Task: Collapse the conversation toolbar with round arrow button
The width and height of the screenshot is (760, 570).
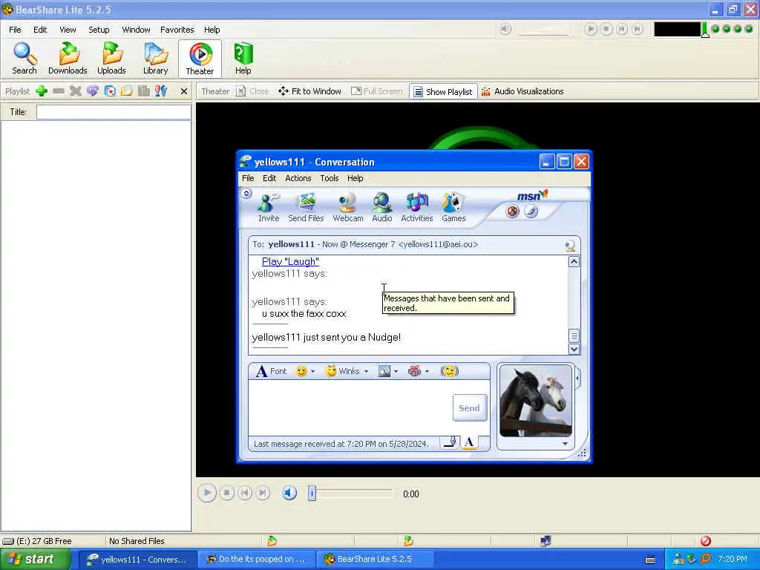Action: [246, 194]
